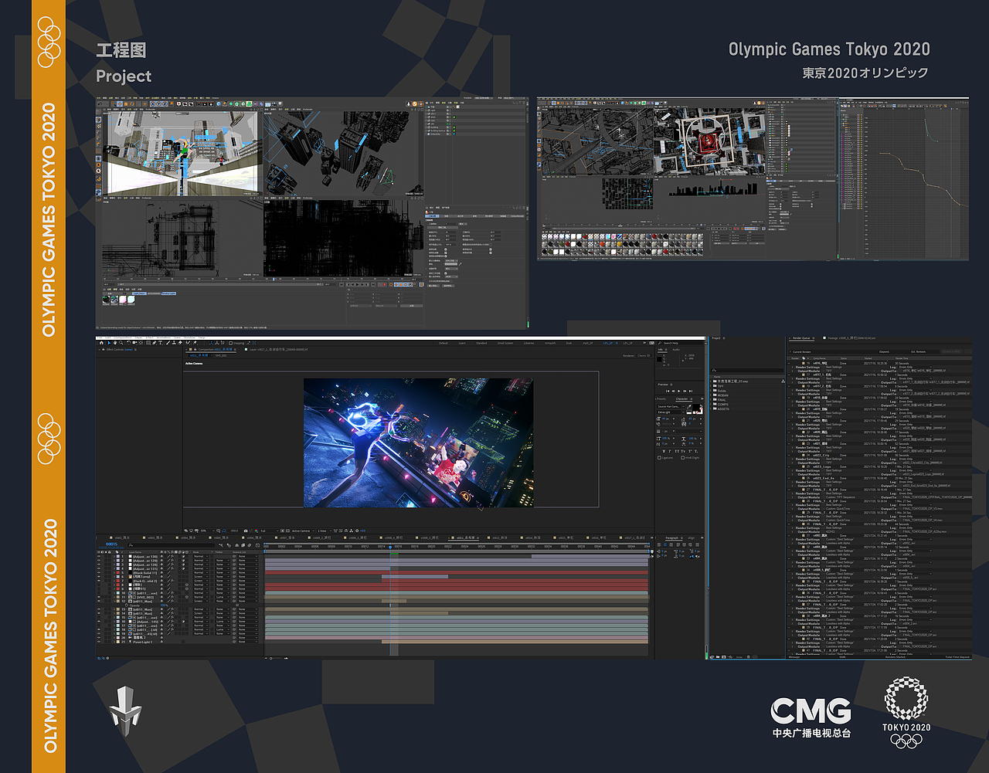The height and width of the screenshot is (773, 989).
Task: Switch to the Standard workspace tab
Action: pyautogui.click(x=481, y=343)
